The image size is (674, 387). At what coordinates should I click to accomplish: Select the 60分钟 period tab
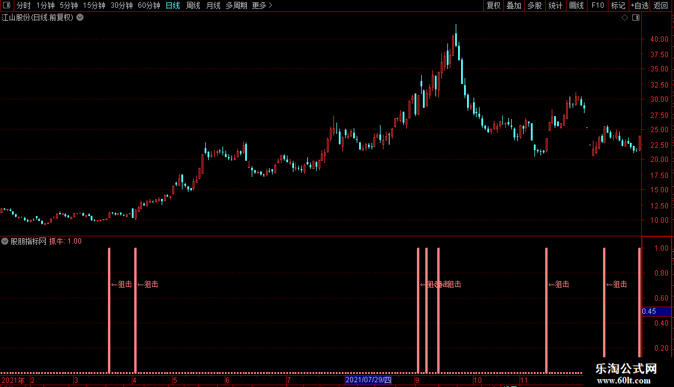coord(149,5)
